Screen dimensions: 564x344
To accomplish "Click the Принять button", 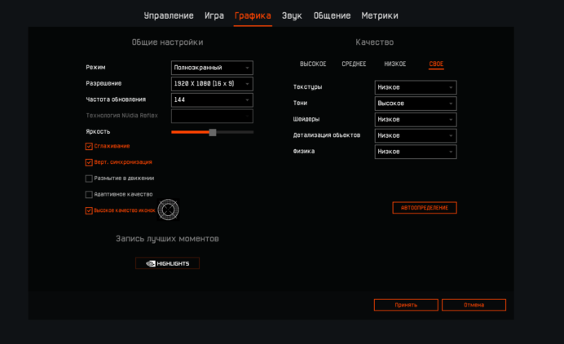I will 406,305.
